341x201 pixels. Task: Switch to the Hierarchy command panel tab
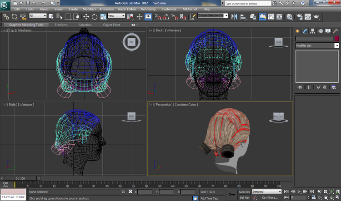click(312, 31)
